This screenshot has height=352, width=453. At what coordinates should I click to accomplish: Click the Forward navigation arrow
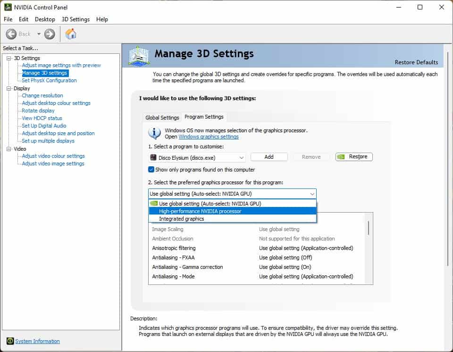click(49, 34)
